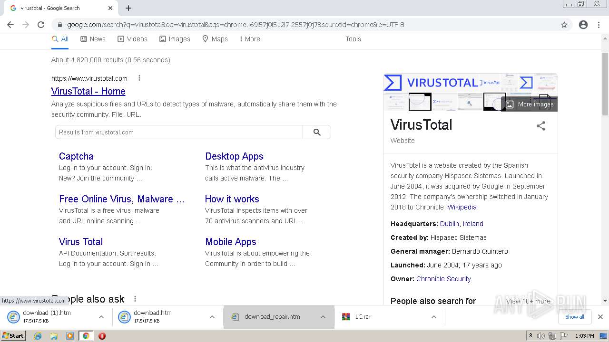The image size is (609, 342).
Task: Show hidden system tray icons
Action: 530,336
